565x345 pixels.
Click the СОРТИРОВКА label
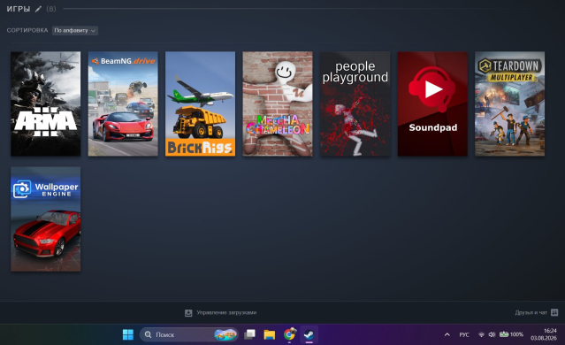[x=27, y=30]
